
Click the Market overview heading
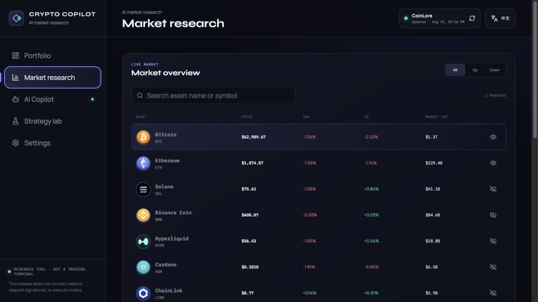[165, 73]
